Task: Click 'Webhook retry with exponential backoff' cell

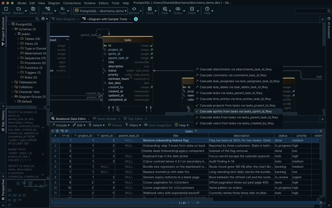Action: [175, 193]
